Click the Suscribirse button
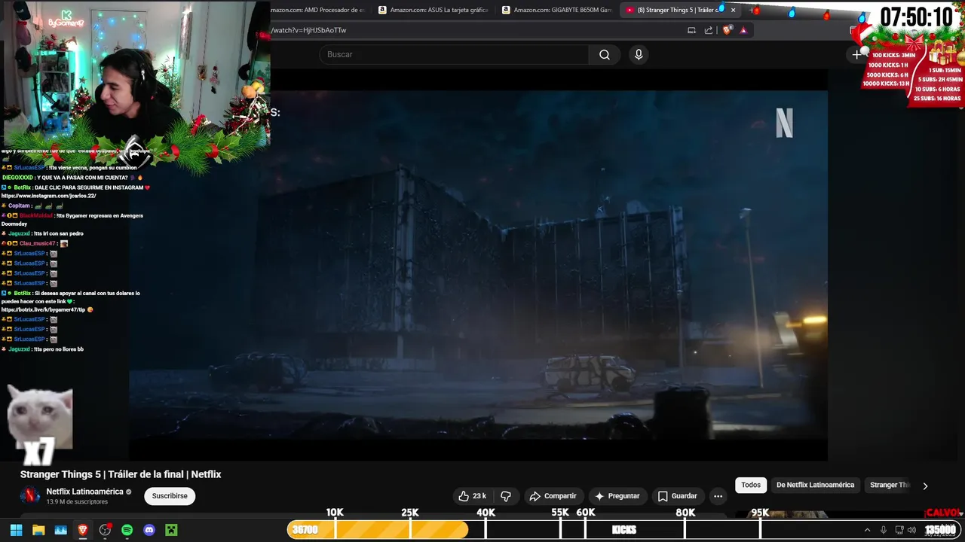Viewport: 965px width, 542px height. click(170, 496)
